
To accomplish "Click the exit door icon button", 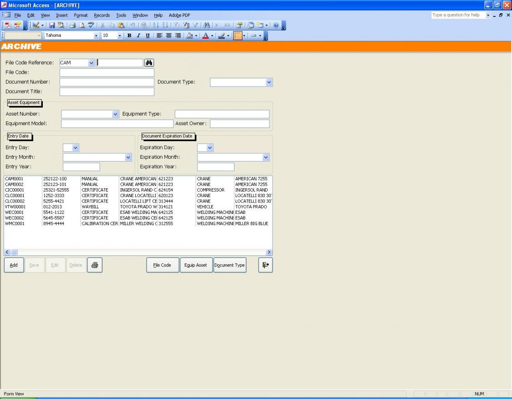I will [265, 265].
